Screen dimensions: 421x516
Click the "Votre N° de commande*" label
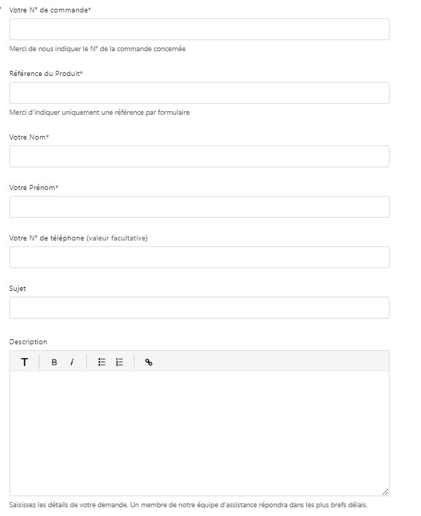pos(50,10)
